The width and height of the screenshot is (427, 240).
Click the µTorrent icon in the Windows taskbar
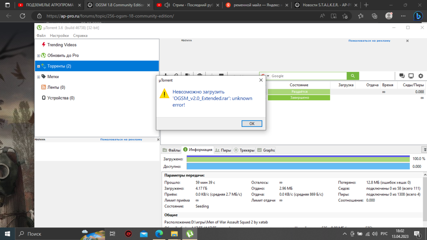click(190, 234)
